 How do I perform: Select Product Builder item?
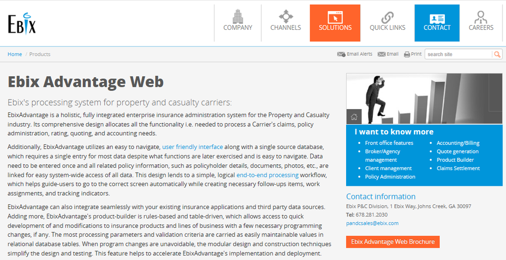point(455,160)
